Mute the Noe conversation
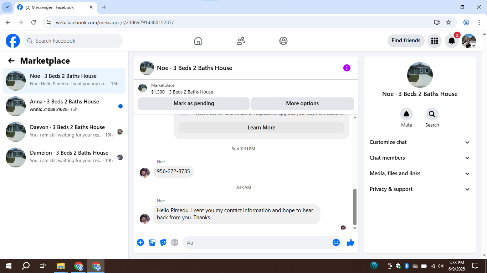 pos(406,114)
